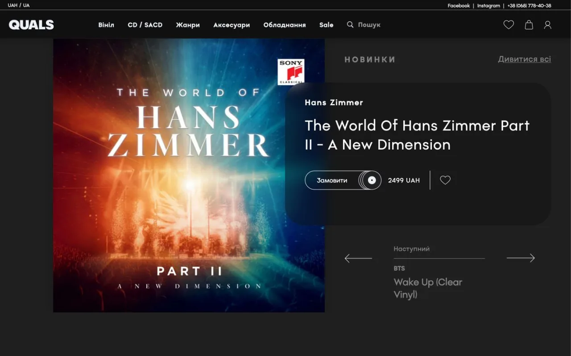
Task: Click the UA language selector
Action: click(26, 5)
